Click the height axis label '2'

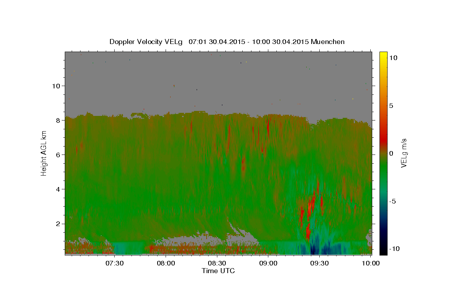click(59, 224)
